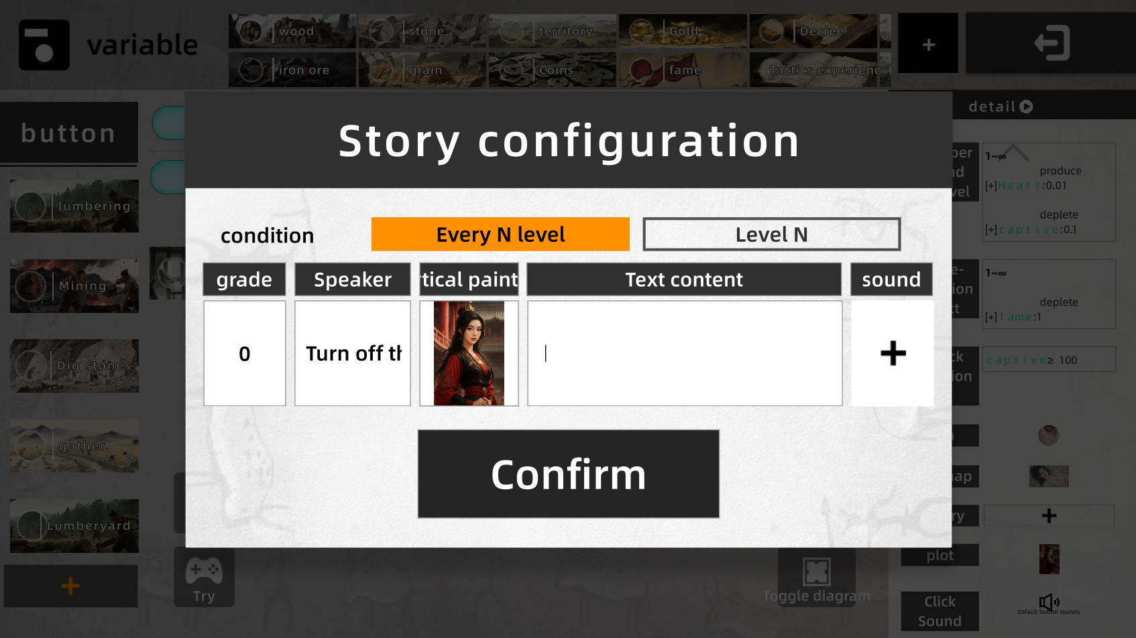
Task: Click the orange plus under button list
Action: [x=70, y=586]
